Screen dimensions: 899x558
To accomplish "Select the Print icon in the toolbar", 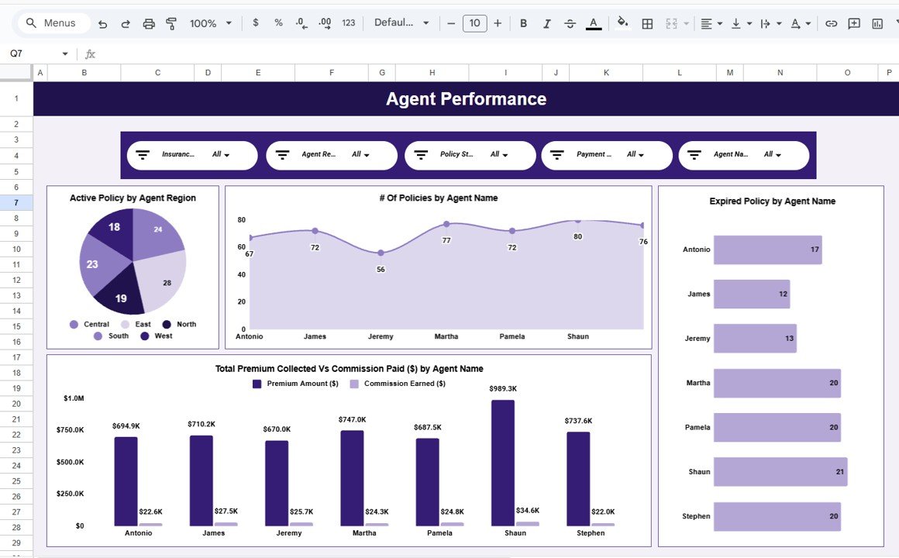I will pyautogui.click(x=149, y=23).
